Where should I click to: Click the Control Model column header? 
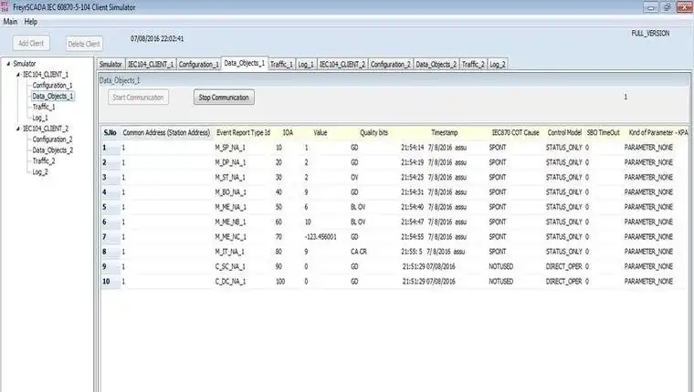564,132
